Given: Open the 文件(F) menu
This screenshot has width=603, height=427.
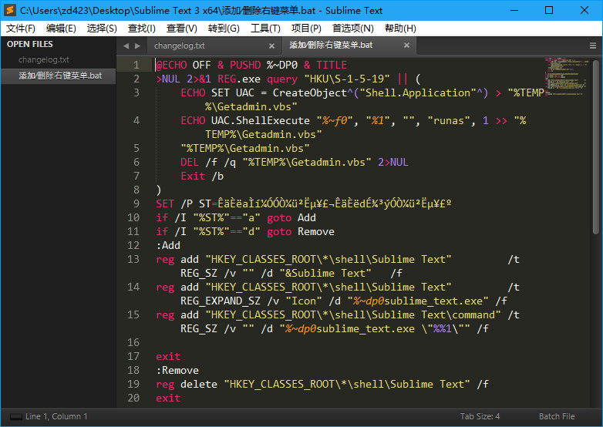Looking at the screenshot, I should pos(21,29).
